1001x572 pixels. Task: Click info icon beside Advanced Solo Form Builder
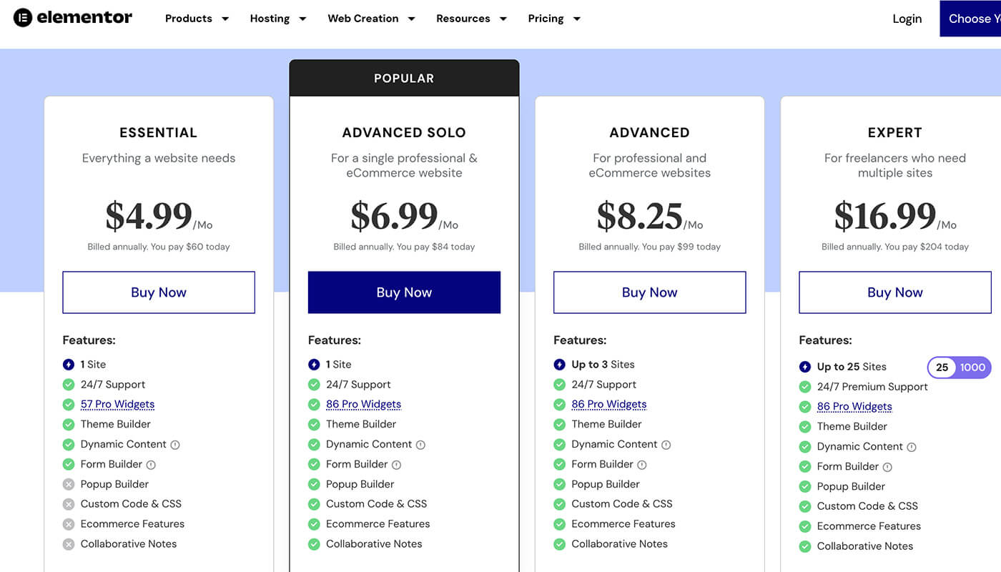[x=396, y=465]
